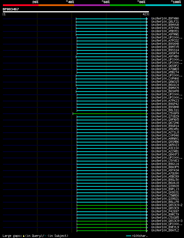Open hit UniRef100_B9GR14
This screenshot has width=184, height=238.
[165, 126]
